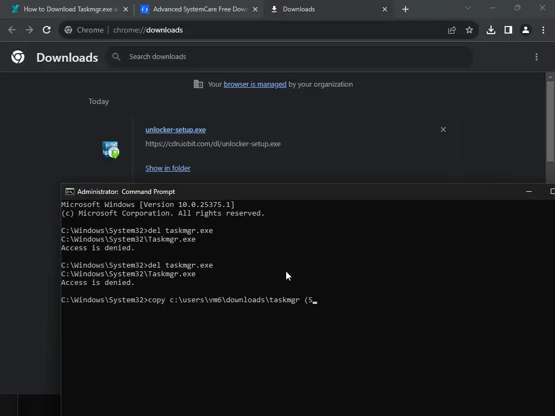Remove unlocker-setup.exe from the downloads list
Viewport: 555px width, 416px height.
point(443,129)
